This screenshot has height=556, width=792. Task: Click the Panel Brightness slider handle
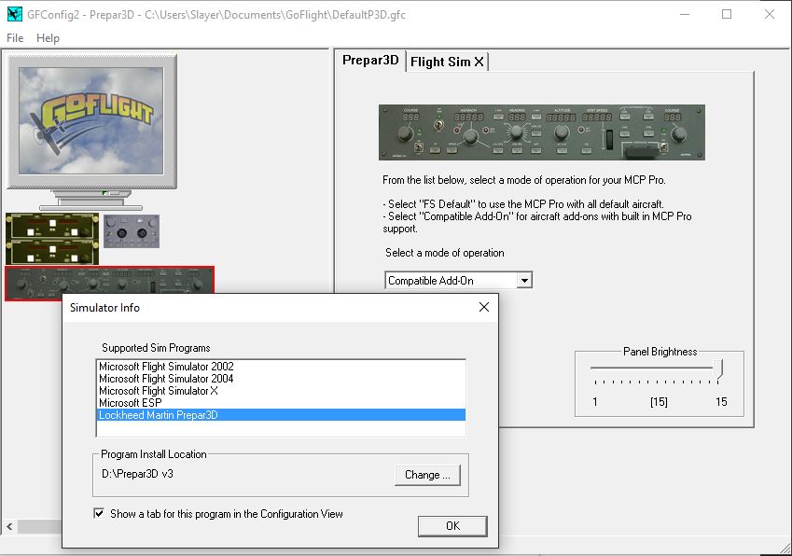coord(718,370)
